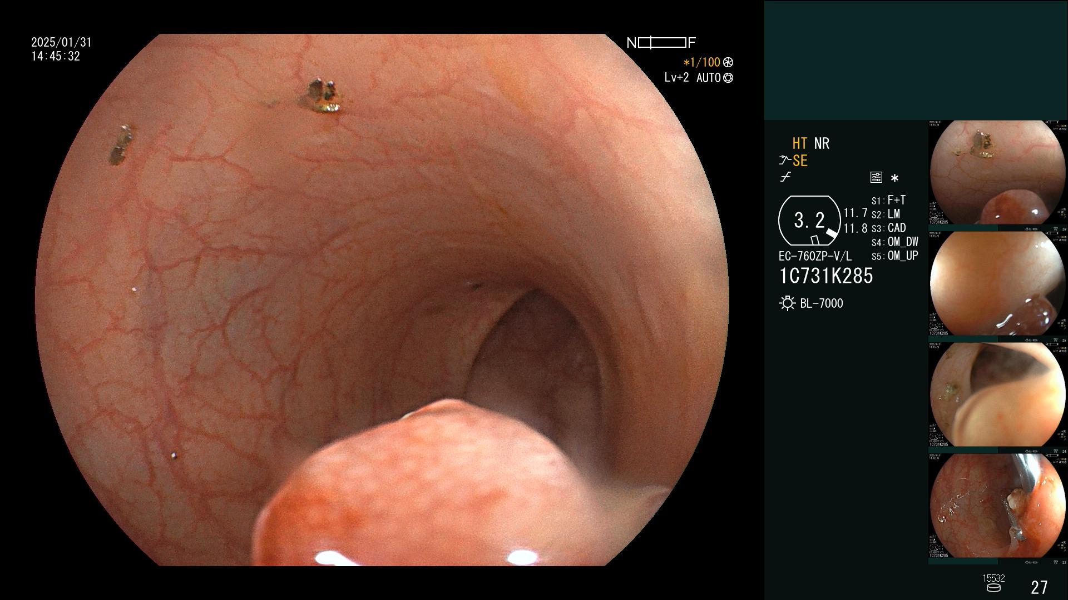
Task: Click the scope model EC-760ZP-V/L
Action: pos(815,256)
